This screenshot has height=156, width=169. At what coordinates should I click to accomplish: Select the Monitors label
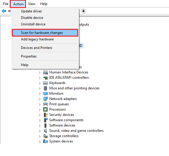point(56,93)
